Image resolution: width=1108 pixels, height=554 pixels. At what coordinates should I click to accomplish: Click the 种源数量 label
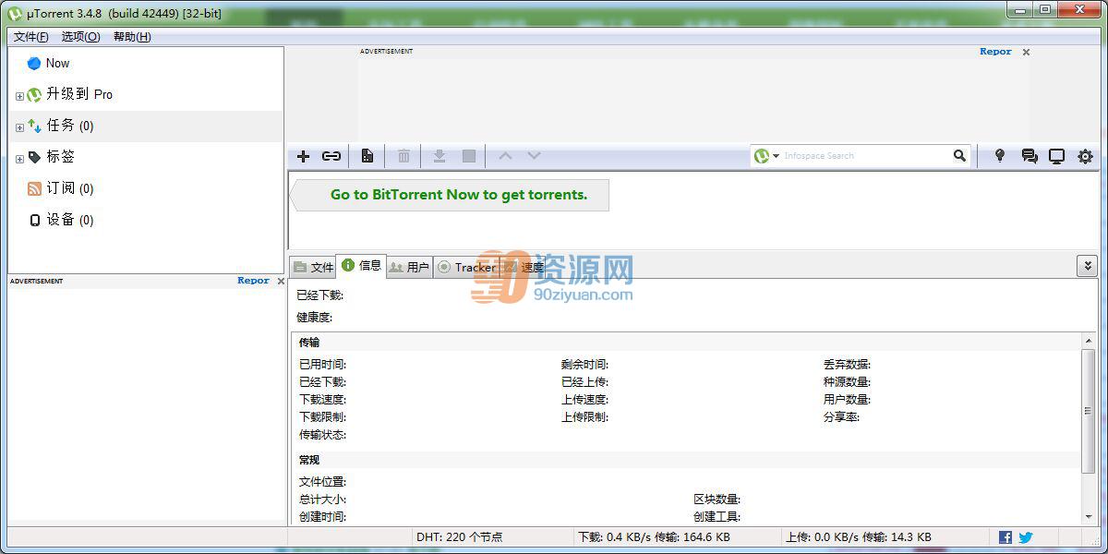pyautogui.click(x=847, y=382)
